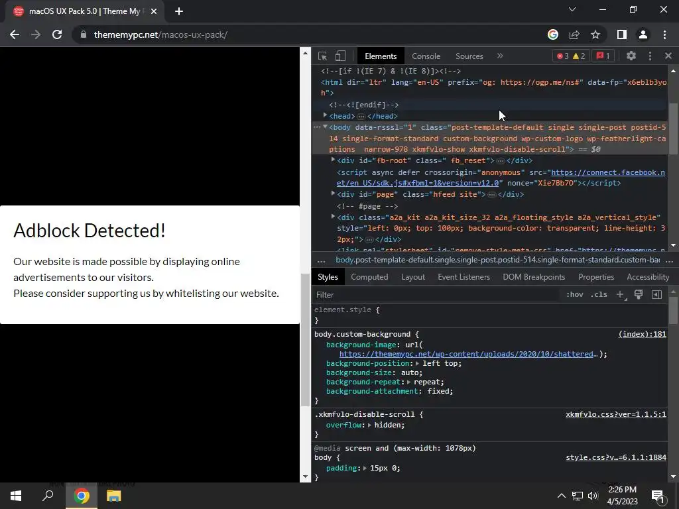This screenshot has width=679, height=509.
Task: Add a new style rule with plus icon
Action: (621, 295)
